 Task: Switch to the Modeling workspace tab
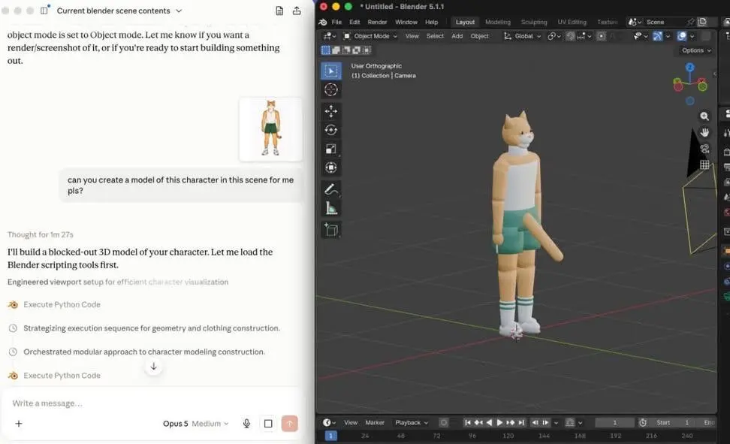498,22
